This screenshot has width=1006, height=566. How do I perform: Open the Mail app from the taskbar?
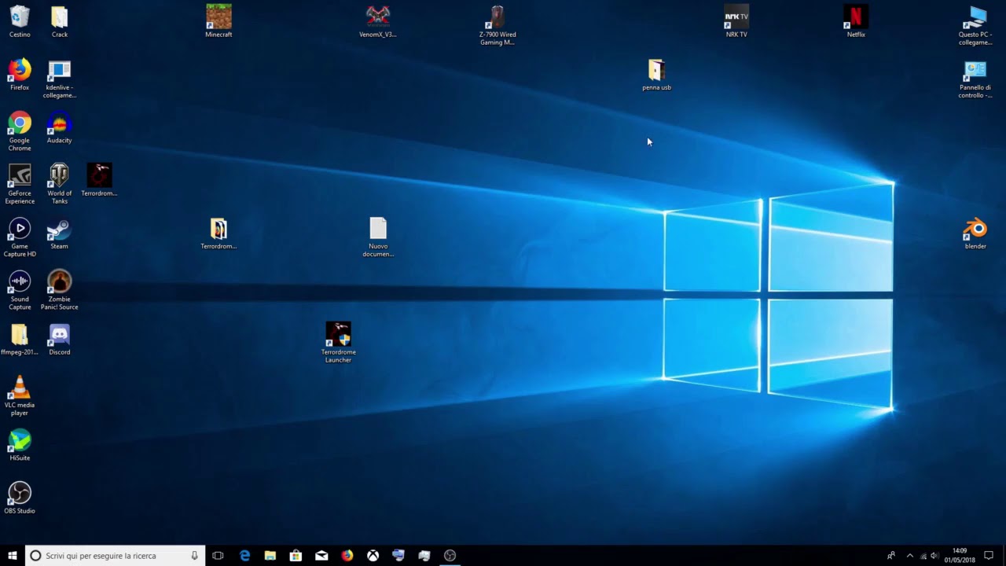[x=321, y=556]
